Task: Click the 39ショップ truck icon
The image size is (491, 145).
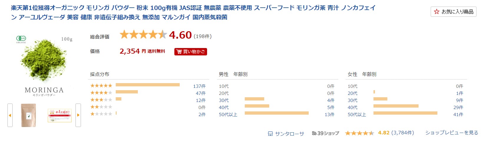Action: [314, 133]
